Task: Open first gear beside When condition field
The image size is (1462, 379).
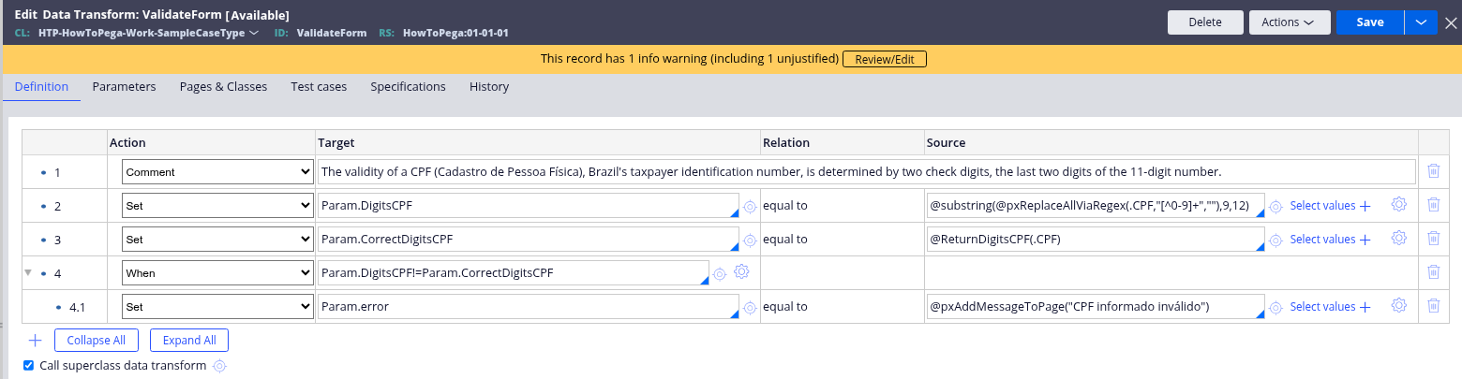Action: point(720,274)
